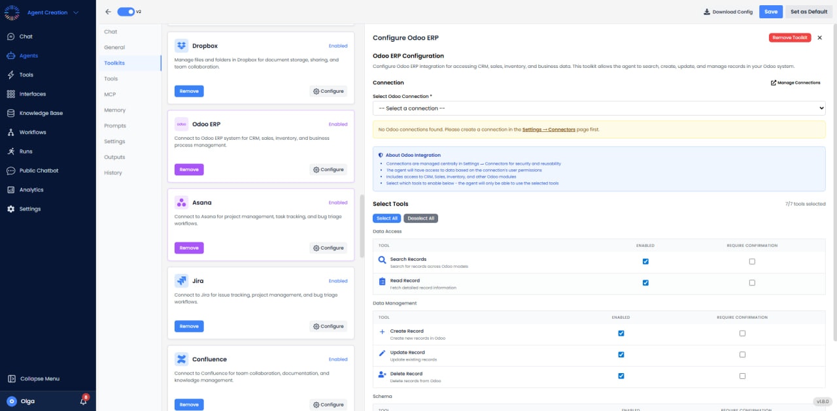Switch to the Memory section tab
837x411 pixels.
(x=114, y=110)
